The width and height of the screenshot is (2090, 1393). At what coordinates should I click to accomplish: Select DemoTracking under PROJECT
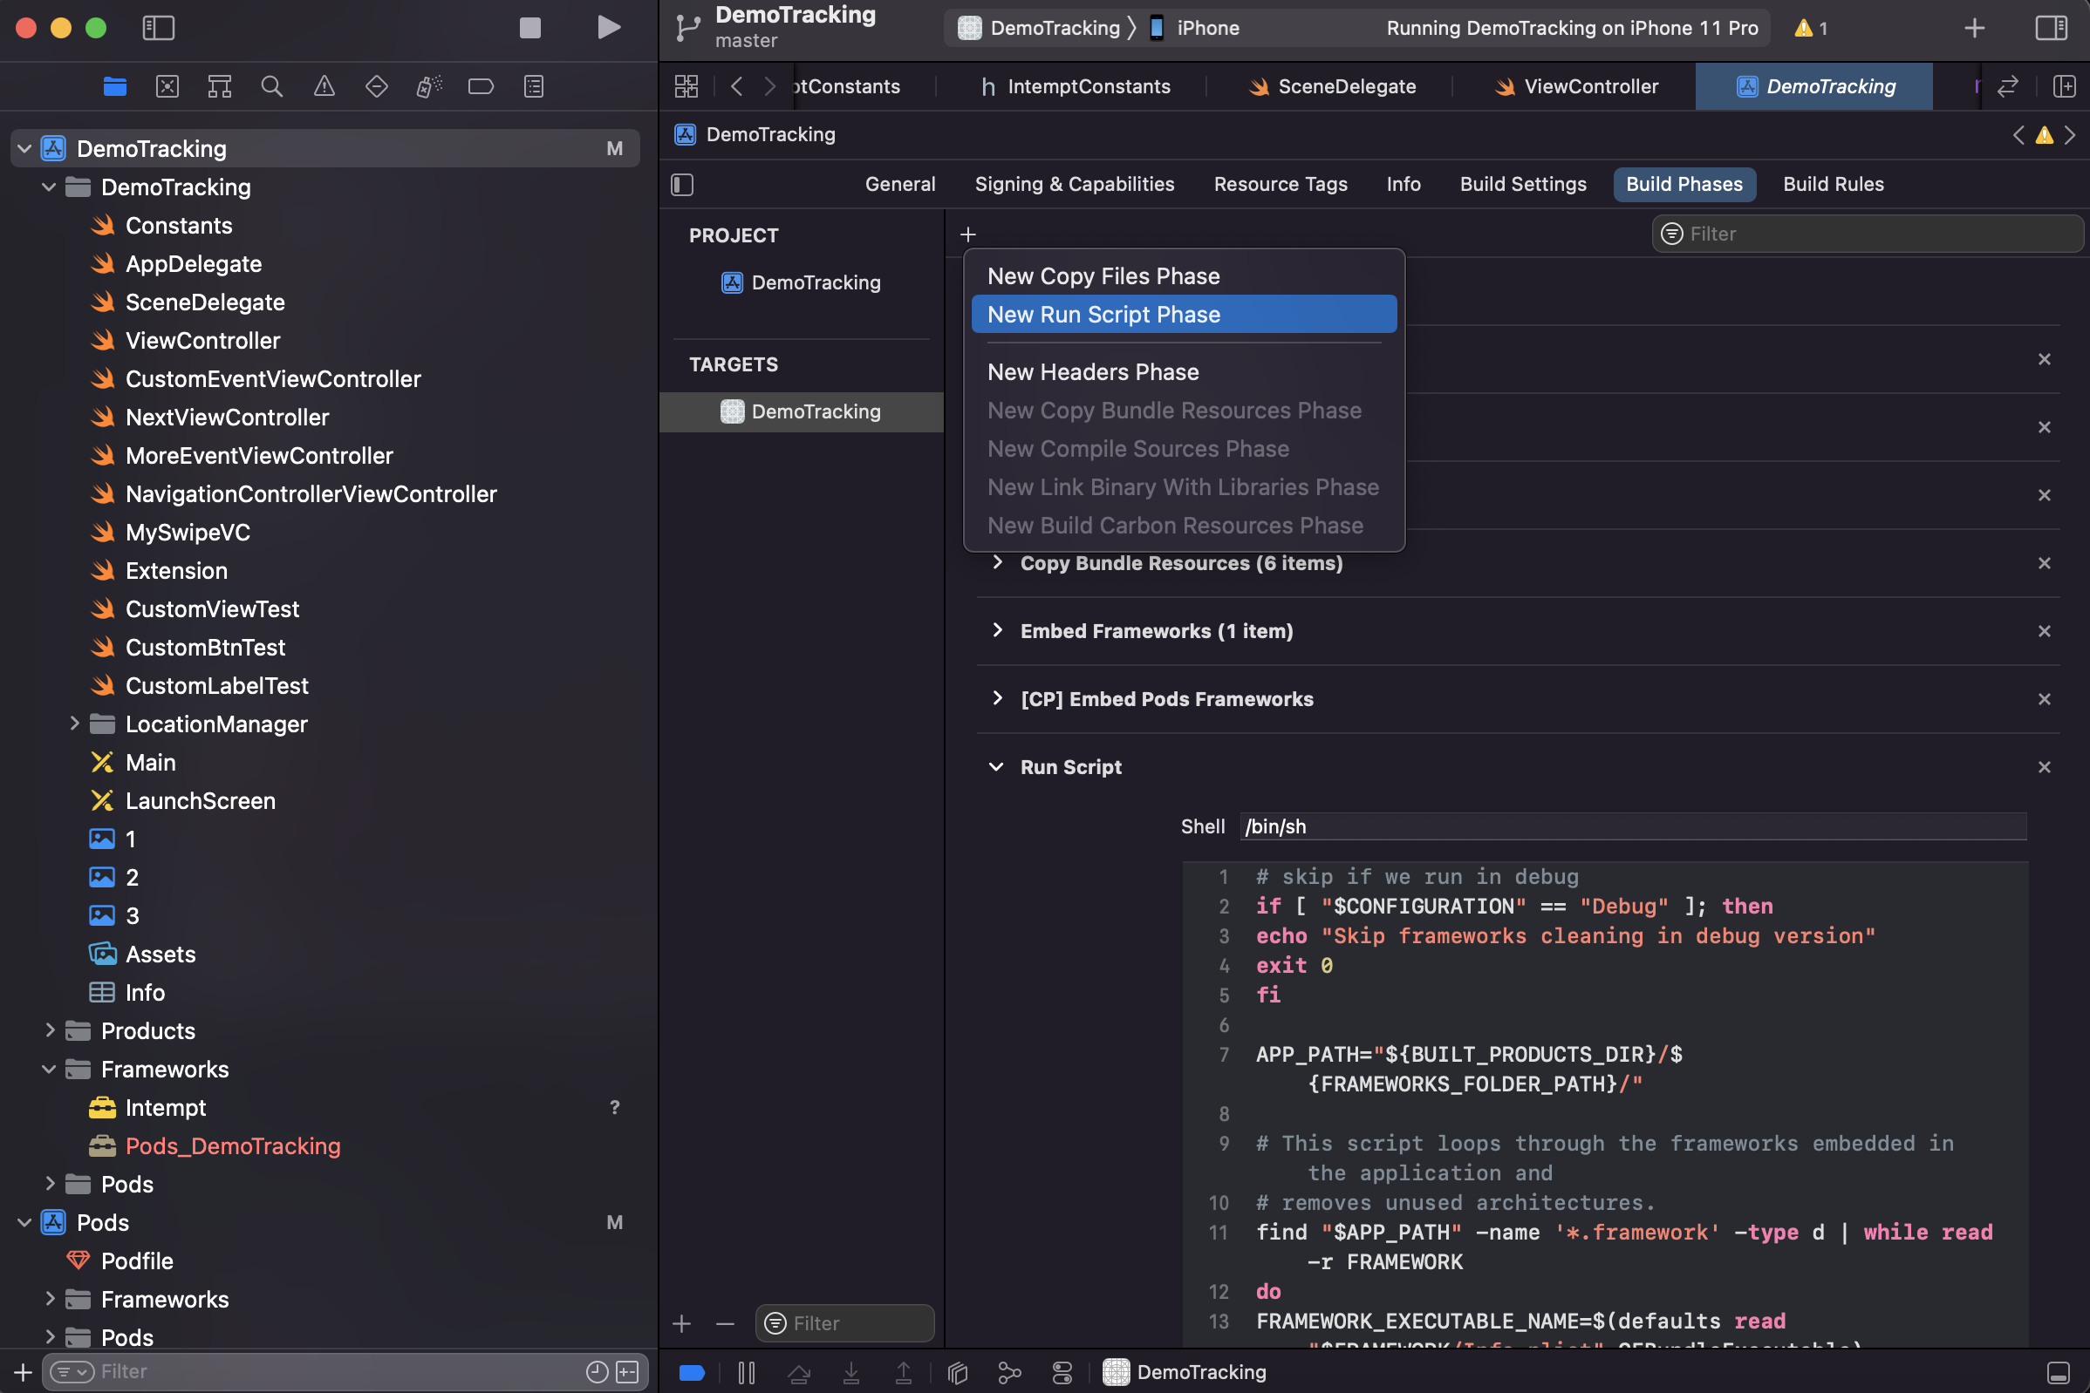pyautogui.click(x=801, y=282)
